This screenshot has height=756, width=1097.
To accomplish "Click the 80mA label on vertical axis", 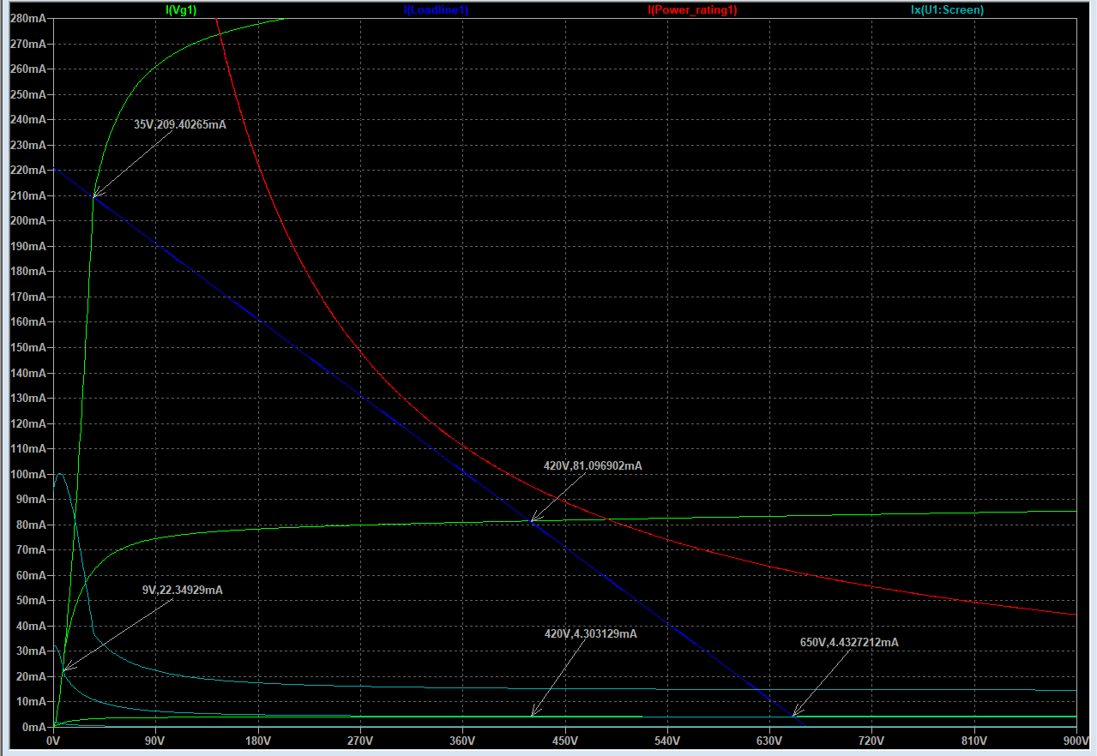I will tap(30, 525).
